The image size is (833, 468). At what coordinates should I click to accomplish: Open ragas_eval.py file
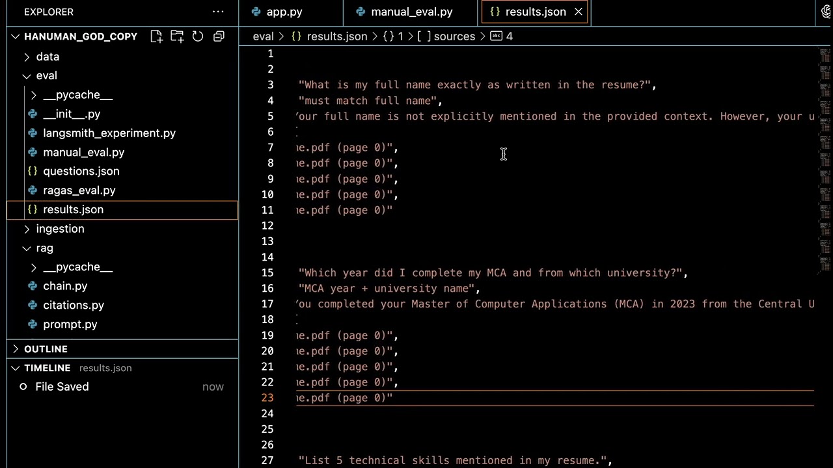79,190
